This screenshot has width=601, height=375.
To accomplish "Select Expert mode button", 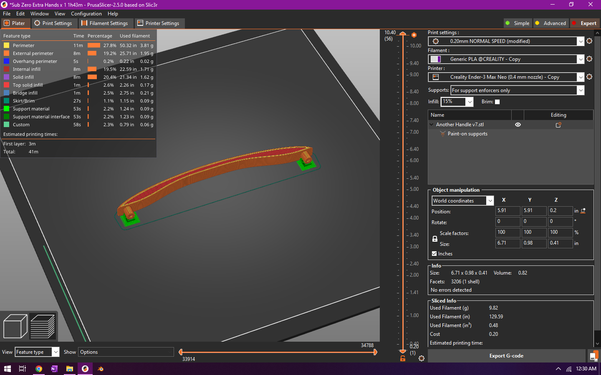I will (x=584, y=23).
